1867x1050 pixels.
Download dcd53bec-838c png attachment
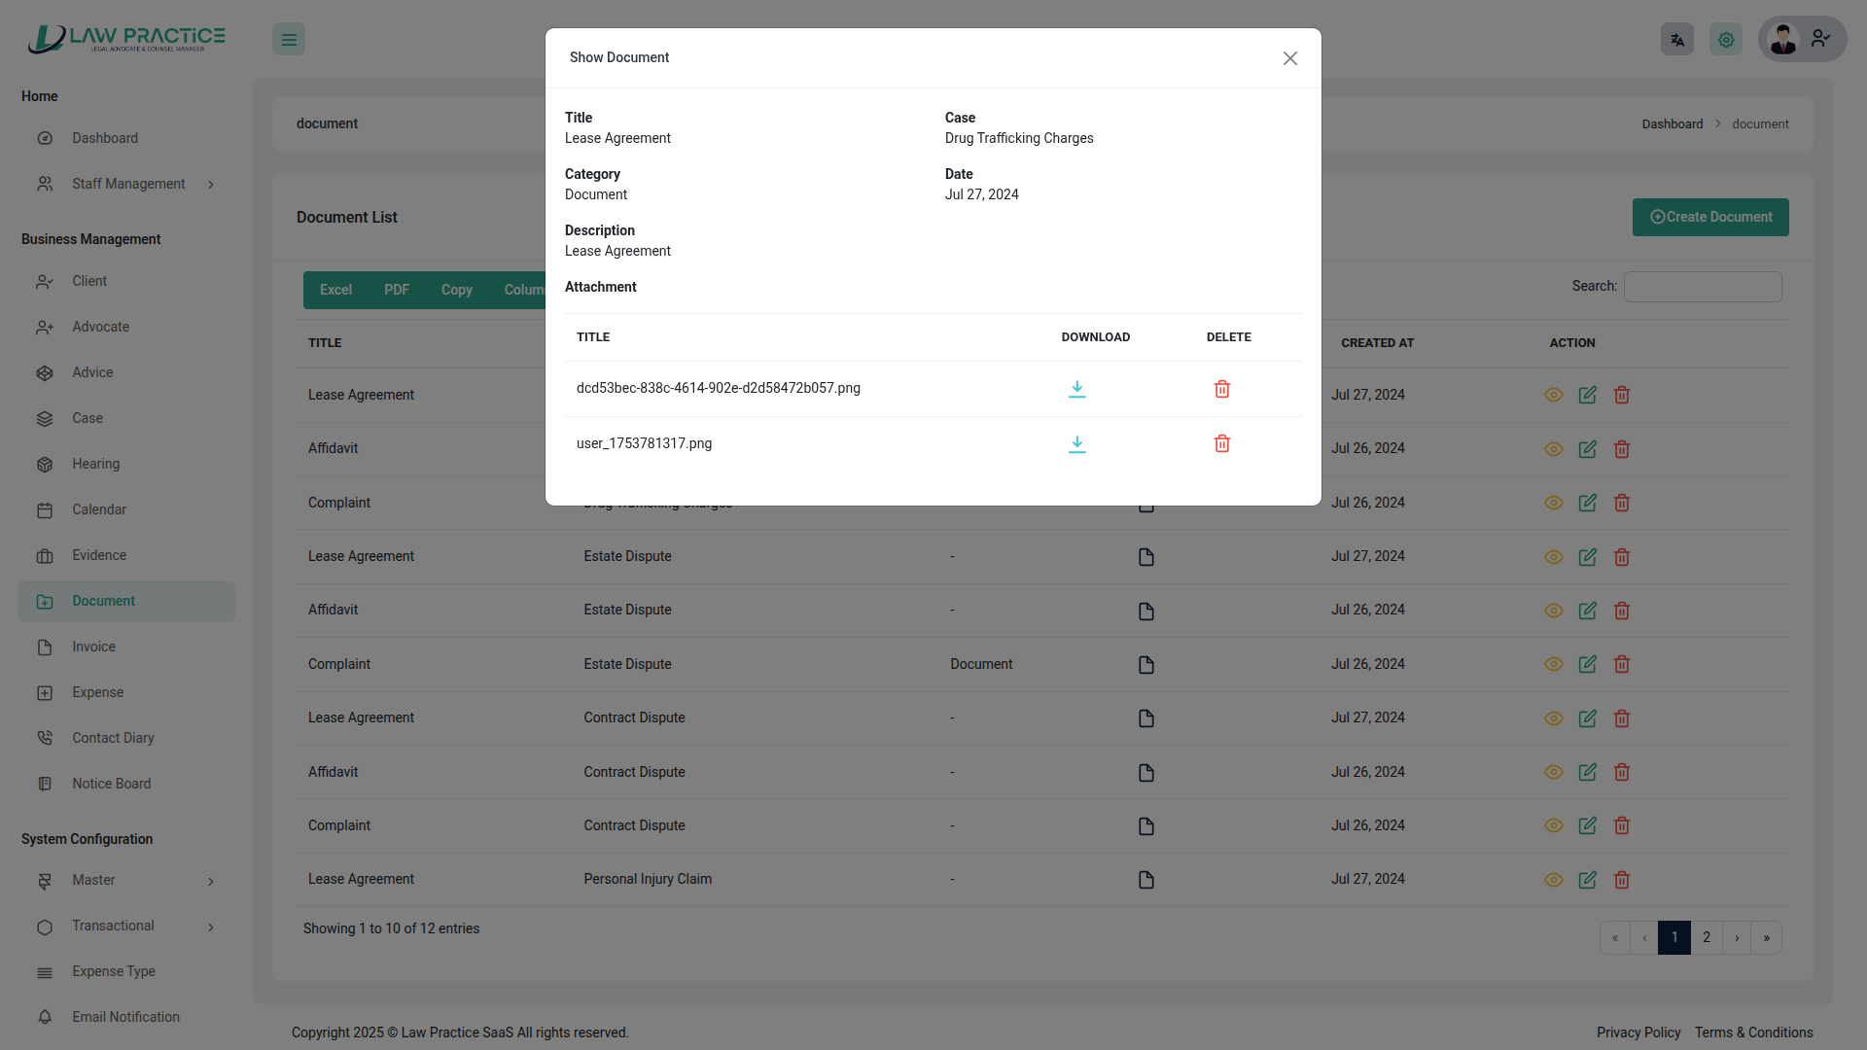[1076, 389]
